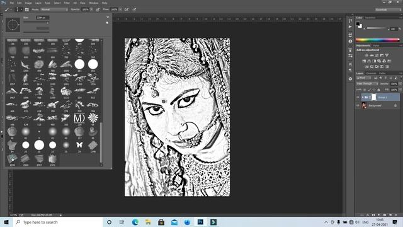The width and height of the screenshot is (403, 227).
Task: Add a Channel Mixer adjustment
Action: pyautogui.click(x=384, y=61)
